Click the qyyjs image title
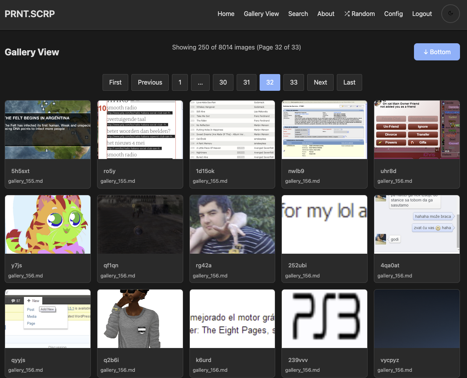This screenshot has height=378, width=467. pos(18,360)
